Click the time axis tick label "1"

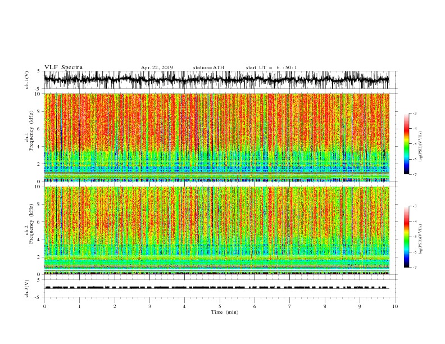click(x=79, y=306)
